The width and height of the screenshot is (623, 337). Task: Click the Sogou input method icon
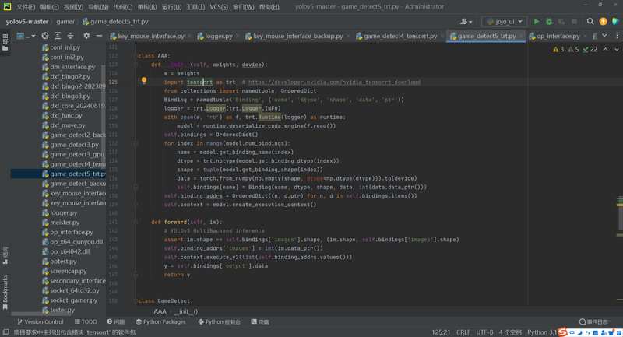click(562, 332)
